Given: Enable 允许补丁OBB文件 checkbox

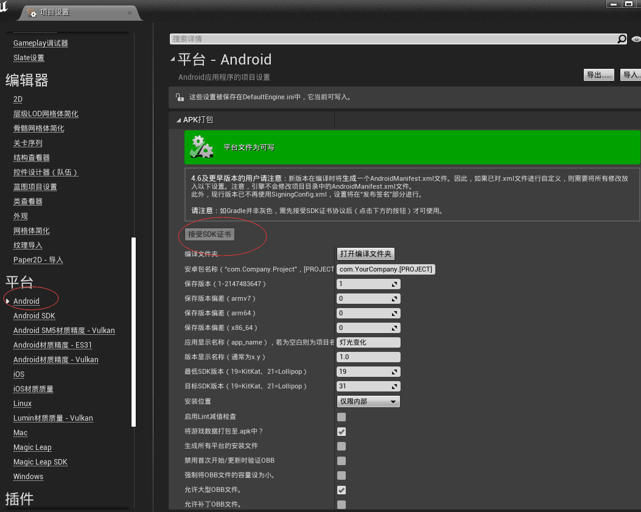Looking at the screenshot, I should (342, 505).
